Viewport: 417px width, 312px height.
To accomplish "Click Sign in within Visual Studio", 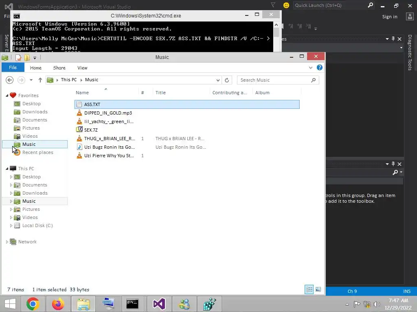I will 390,17.
